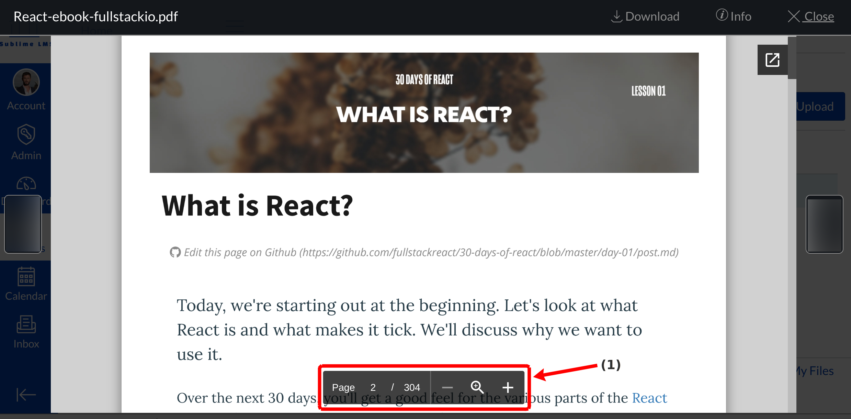Viewport: 851px width, 419px height.
Task: Collapse the global navigation sidebar arrow
Action: point(26,394)
